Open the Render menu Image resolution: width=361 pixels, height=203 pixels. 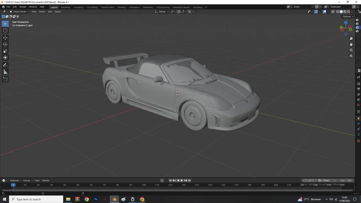(x=23, y=7)
